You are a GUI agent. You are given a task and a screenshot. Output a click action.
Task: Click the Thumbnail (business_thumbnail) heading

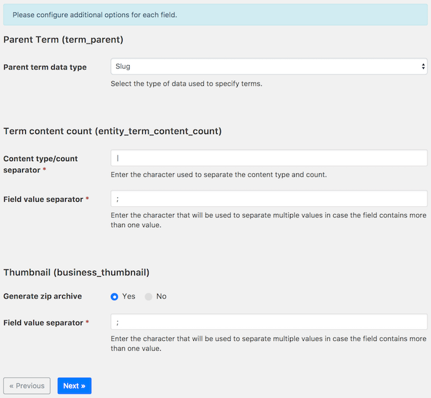coord(76,272)
